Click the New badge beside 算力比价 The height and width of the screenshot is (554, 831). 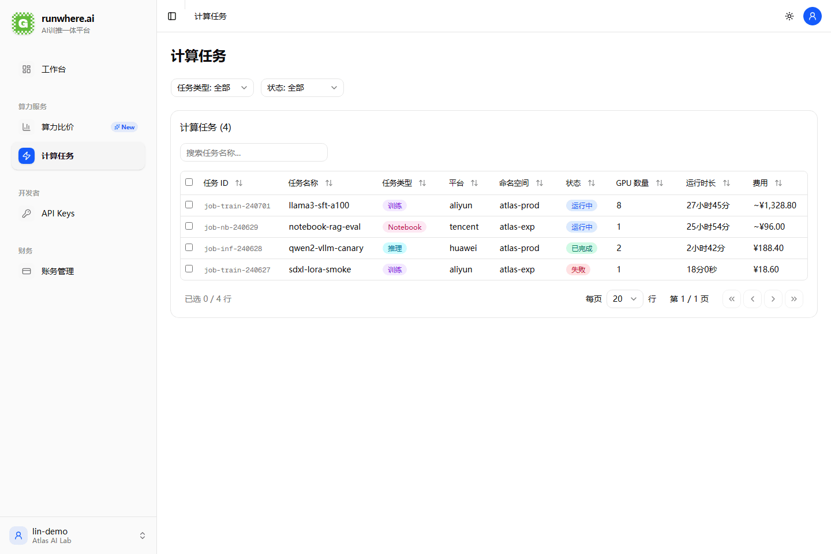click(x=124, y=127)
